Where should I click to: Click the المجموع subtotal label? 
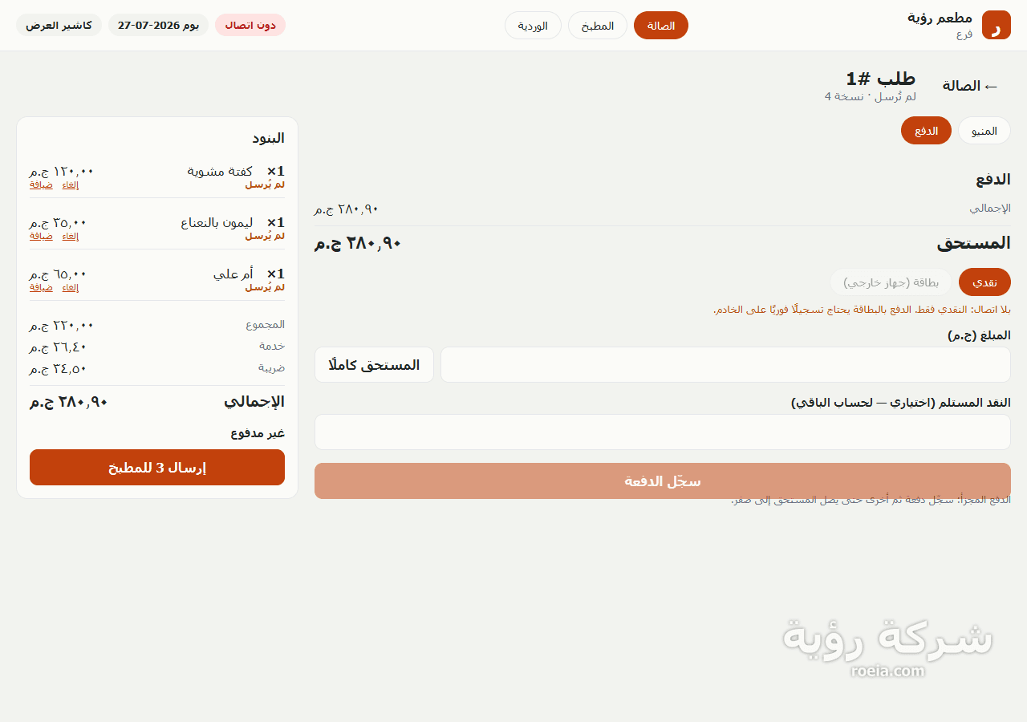click(x=265, y=325)
